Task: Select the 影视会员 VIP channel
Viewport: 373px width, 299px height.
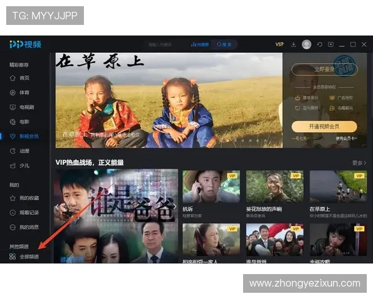Action: (x=24, y=136)
